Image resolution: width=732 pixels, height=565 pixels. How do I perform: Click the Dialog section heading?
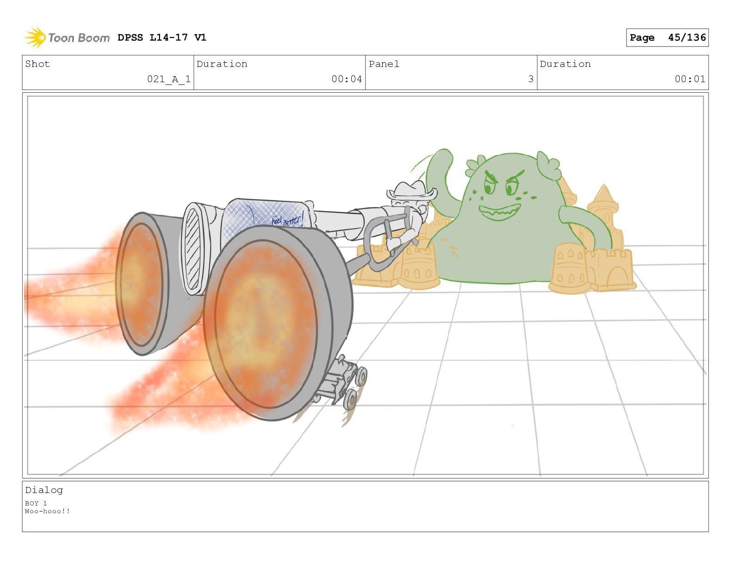(x=44, y=490)
